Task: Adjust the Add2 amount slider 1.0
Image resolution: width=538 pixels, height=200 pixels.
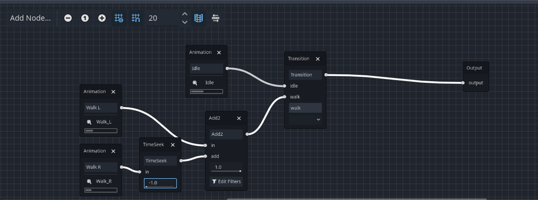Action: tap(226, 168)
